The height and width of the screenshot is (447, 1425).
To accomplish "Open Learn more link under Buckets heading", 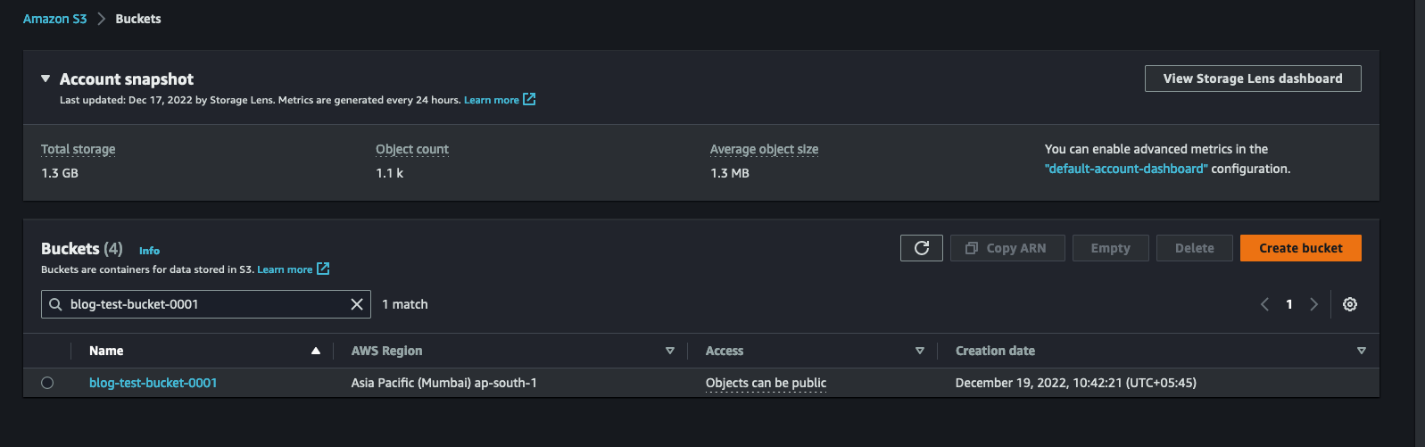I will pos(285,269).
